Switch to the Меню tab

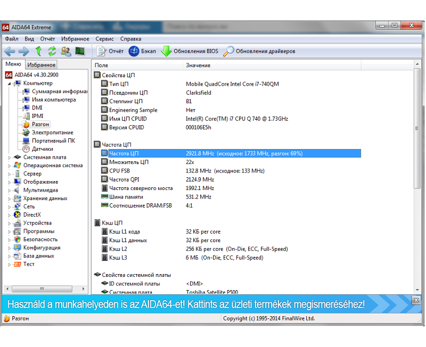coord(13,64)
